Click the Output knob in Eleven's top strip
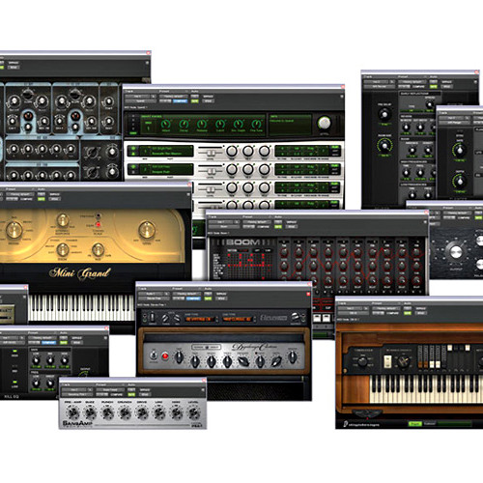Image resolution: width=483 pixels, height=483 pixels. click(x=295, y=318)
